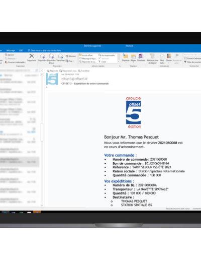This screenshot has width=201, height=260.
Task: Delete message with Supprimer X icon
Action: 32,57
